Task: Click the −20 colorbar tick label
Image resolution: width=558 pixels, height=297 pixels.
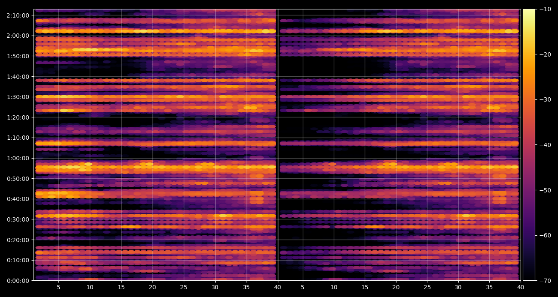Action: click(545, 54)
